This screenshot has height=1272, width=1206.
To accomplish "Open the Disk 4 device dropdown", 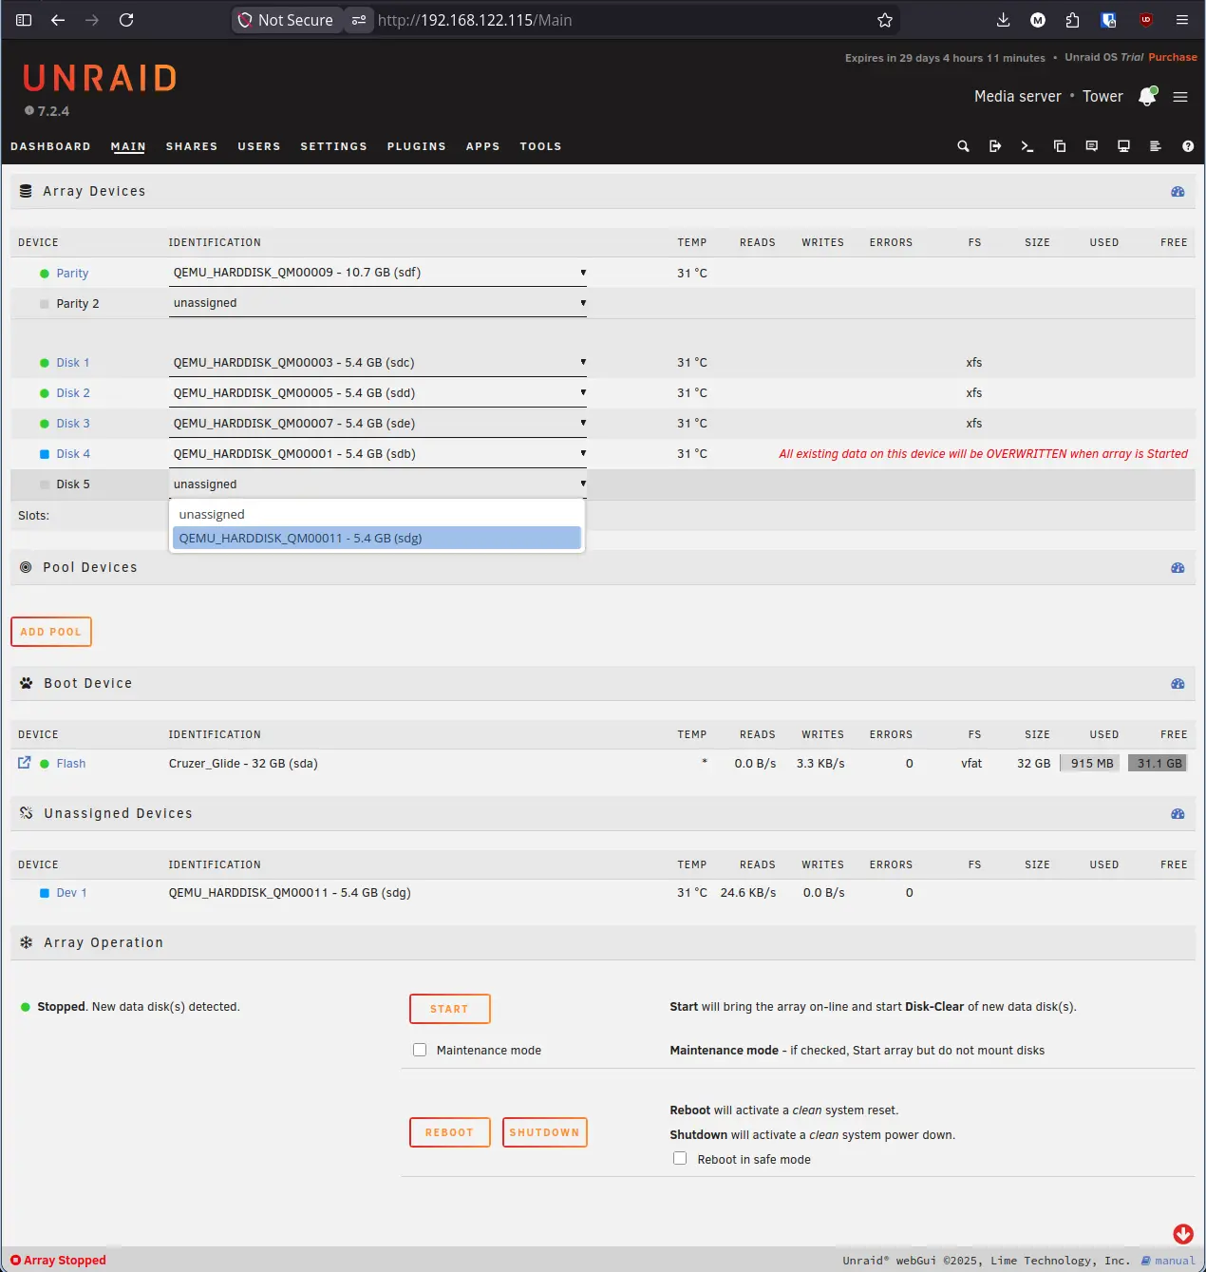I will 378,454.
